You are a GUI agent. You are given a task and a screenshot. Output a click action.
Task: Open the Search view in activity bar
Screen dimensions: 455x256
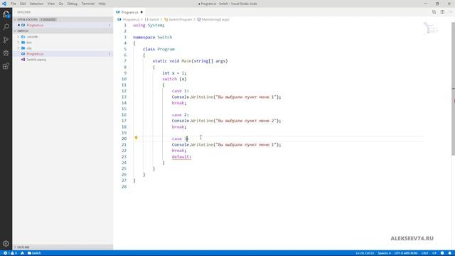(x=6, y=27)
